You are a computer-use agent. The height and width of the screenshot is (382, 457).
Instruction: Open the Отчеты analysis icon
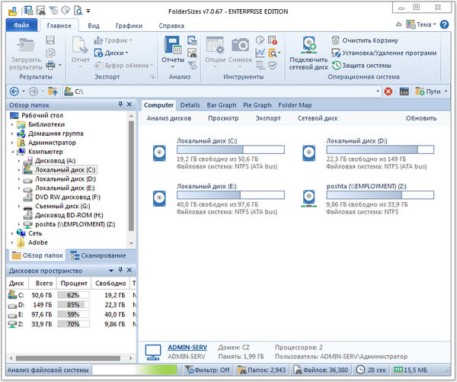click(173, 47)
